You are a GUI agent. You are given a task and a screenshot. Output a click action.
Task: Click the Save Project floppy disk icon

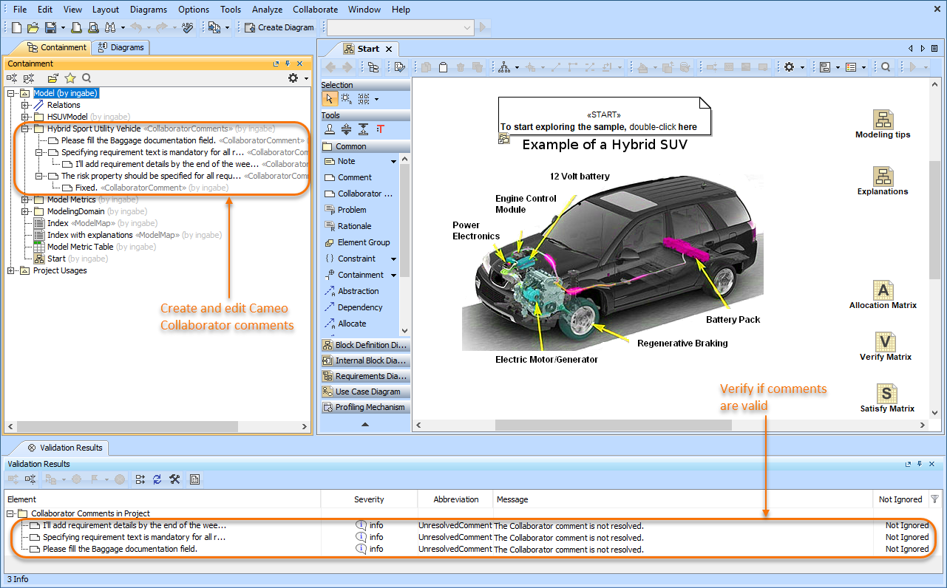(50, 27)
